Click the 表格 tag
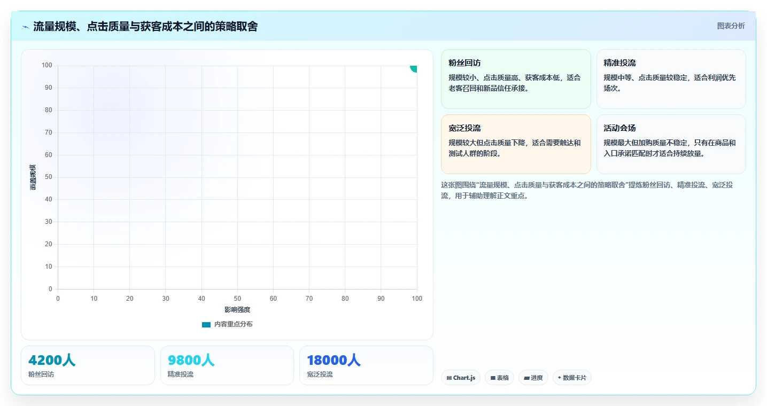Screen dimensions: 767x406 tap(499, 378)
